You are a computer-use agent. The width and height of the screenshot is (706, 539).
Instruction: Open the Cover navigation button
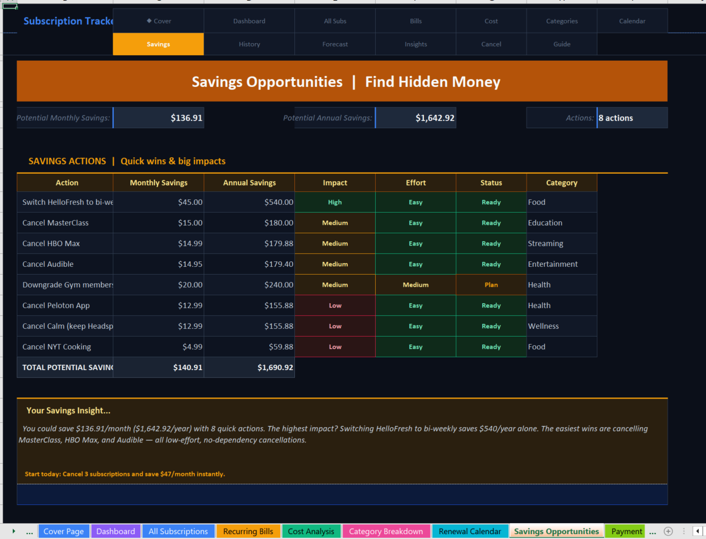[159, 21]
